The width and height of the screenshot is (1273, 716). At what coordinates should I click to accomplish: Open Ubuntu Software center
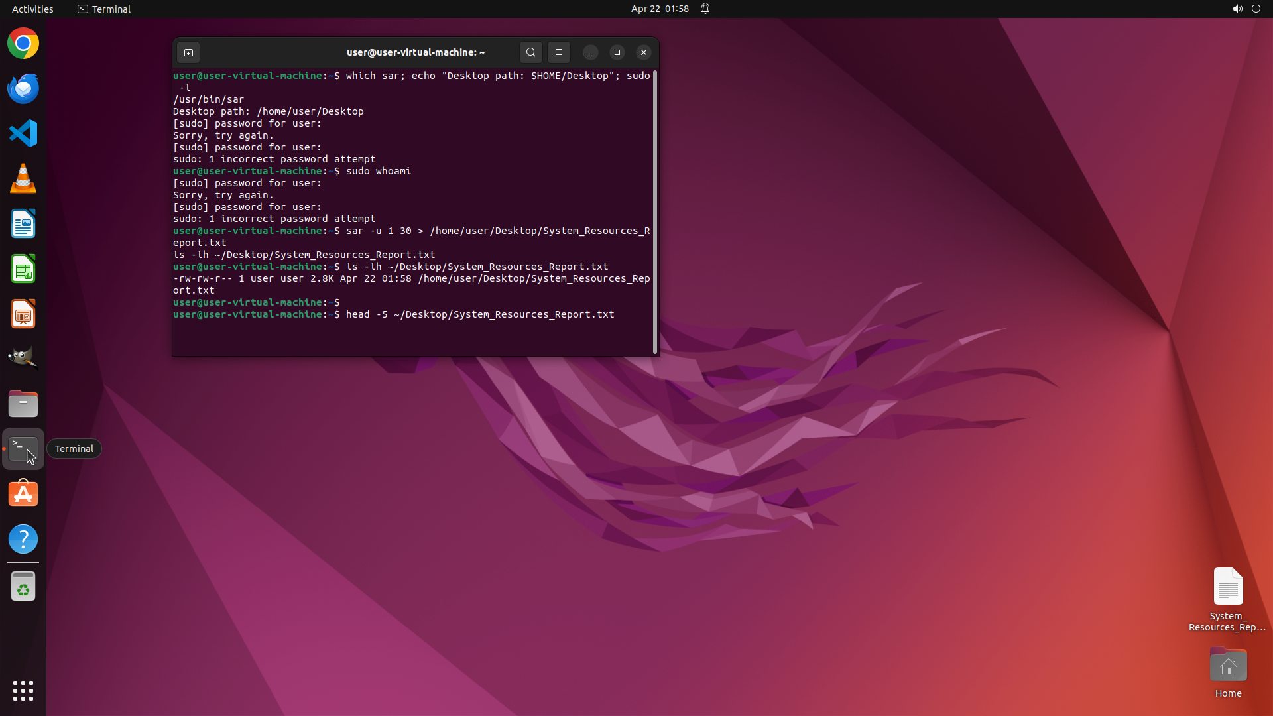pyautogui.click(x=23, y=494)
